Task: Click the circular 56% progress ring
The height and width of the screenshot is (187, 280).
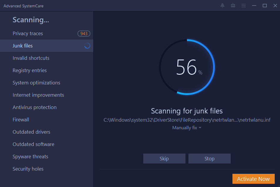Action: (x=187, y=67)
